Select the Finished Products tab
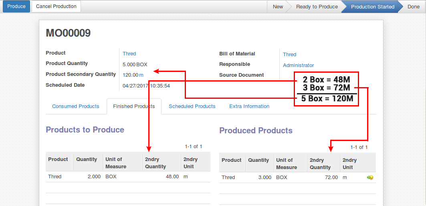 click(134, 106)
